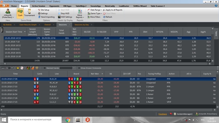Toggle Show Known Holecards checkbox
The image size is (219, 123).
[x=79, y=68]
